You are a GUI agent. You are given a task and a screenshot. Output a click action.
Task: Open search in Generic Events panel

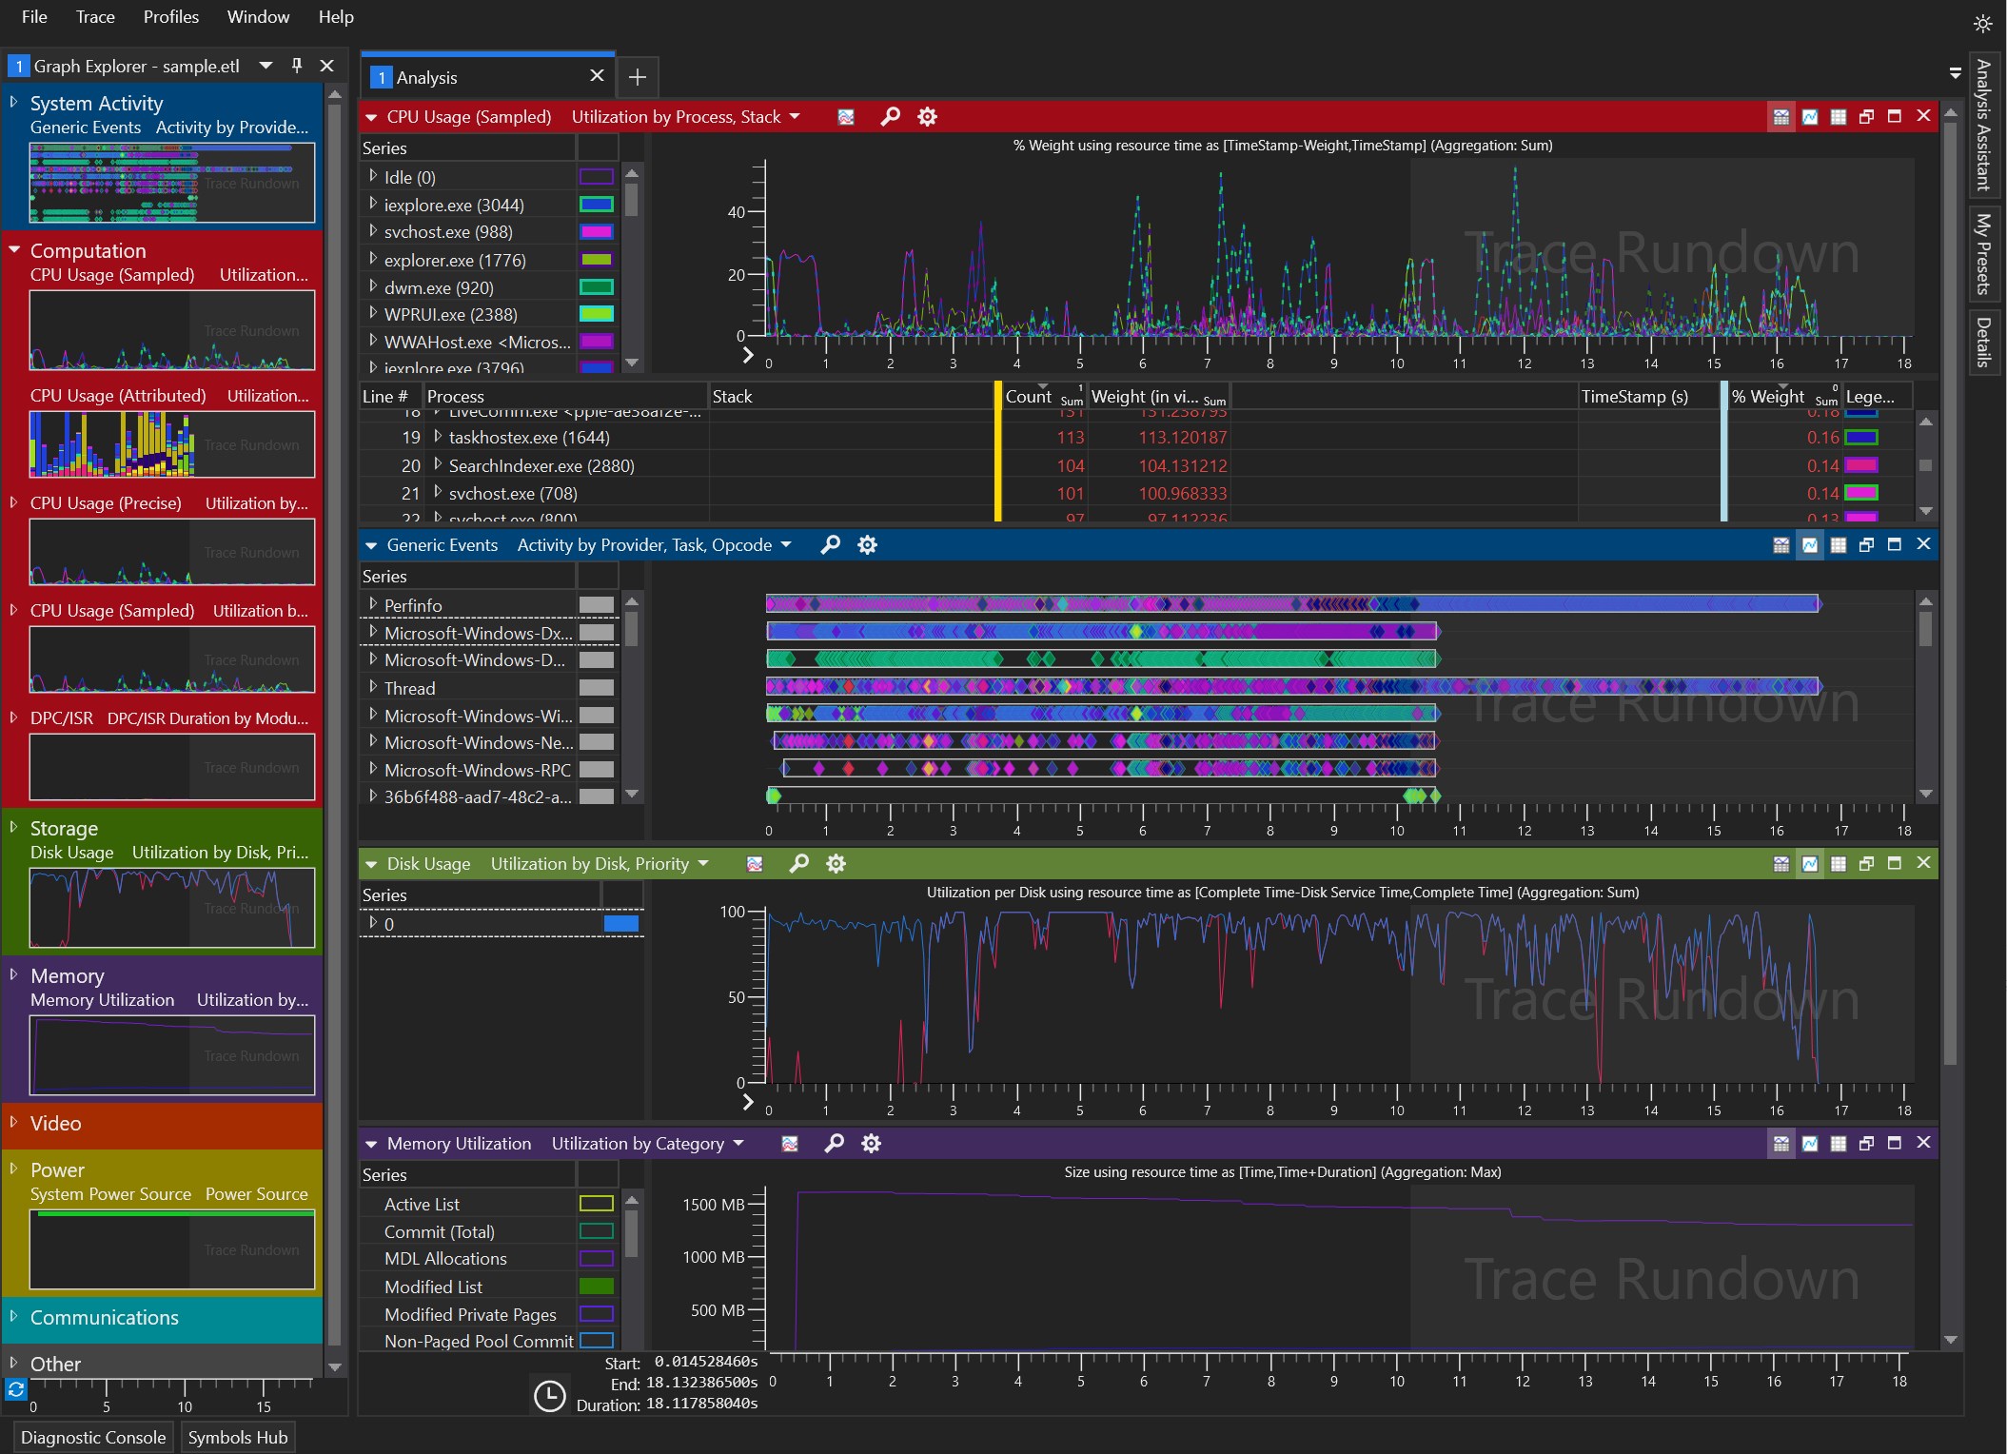click(x=830, y=545)
